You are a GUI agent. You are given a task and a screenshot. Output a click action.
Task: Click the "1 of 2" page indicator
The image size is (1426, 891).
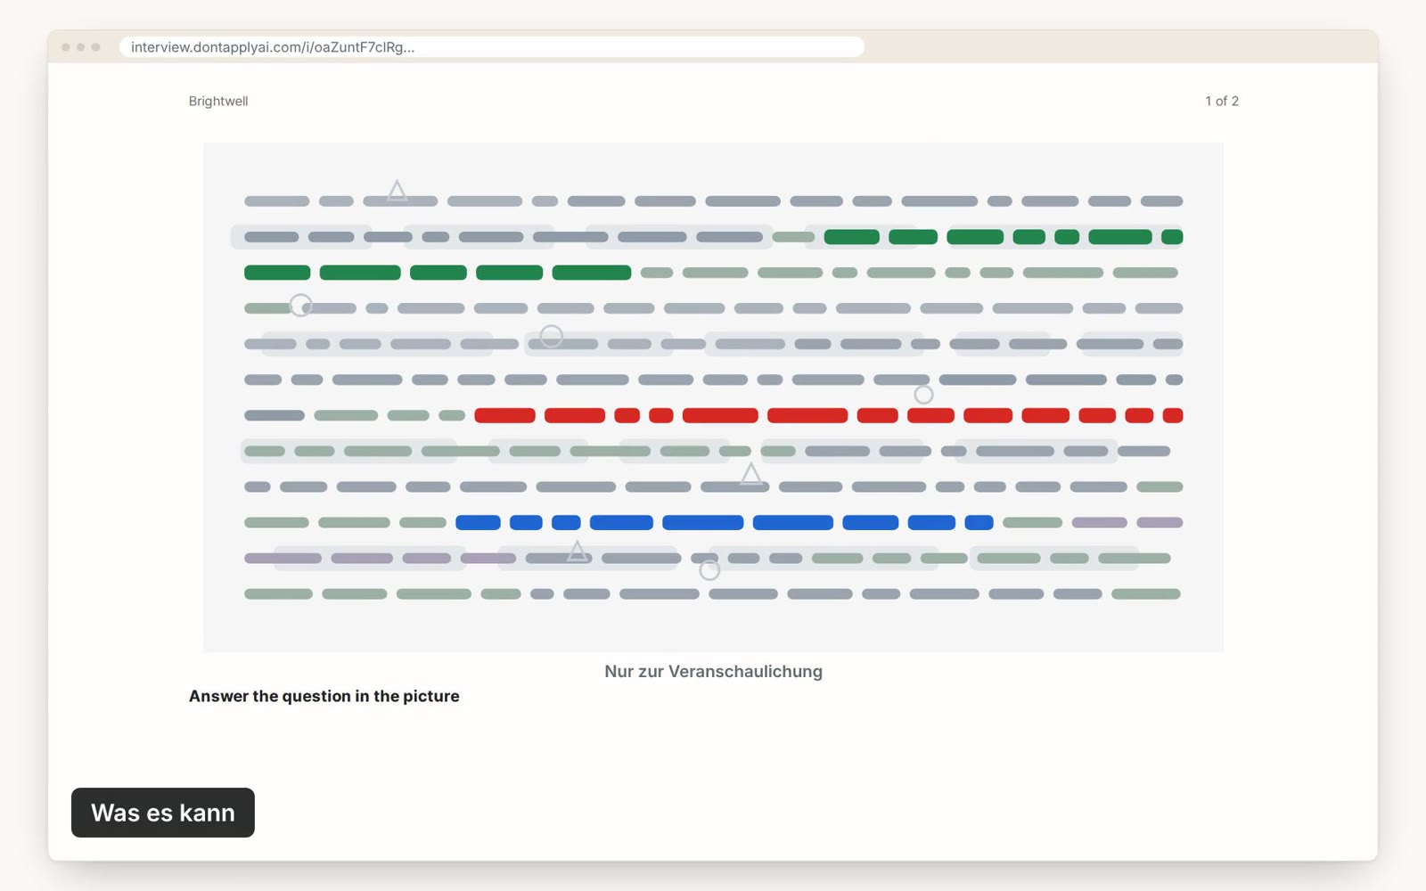[x=1222, y=102]
